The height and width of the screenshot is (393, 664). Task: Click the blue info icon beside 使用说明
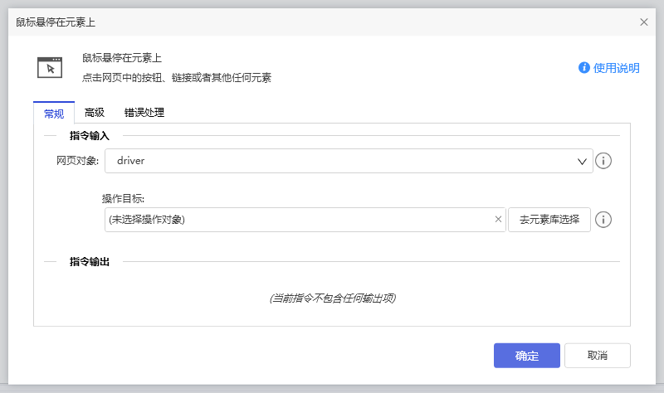[584, 68]
